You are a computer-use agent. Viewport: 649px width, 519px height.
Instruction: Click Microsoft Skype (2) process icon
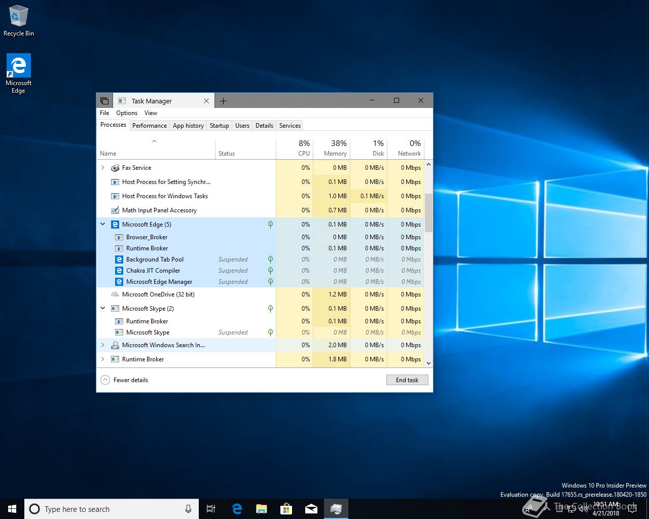click(x=115, y=309)
